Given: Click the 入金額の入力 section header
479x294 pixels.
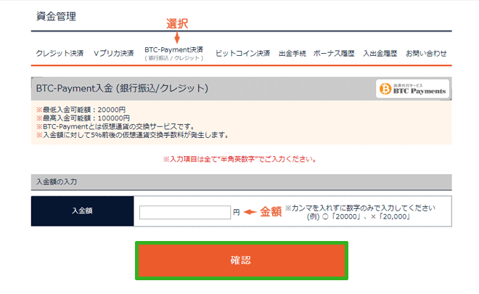Looking at the screenshot, I should click(242, 181).
